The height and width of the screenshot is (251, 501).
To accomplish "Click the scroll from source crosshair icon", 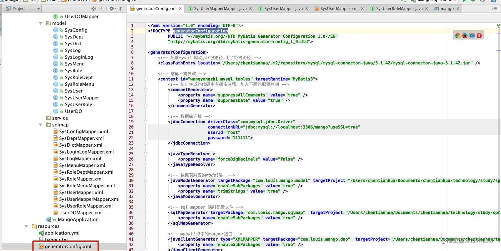I will click(93, 9).
